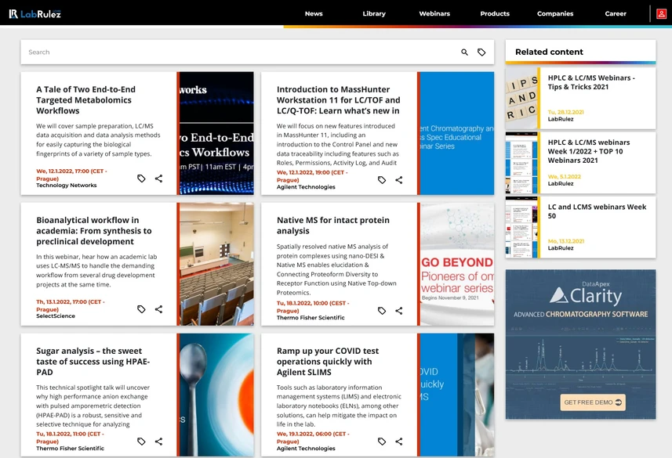
Task: Click Thermo Fisher Scientific on Sugar analysis card
Action: click(71, 448)
